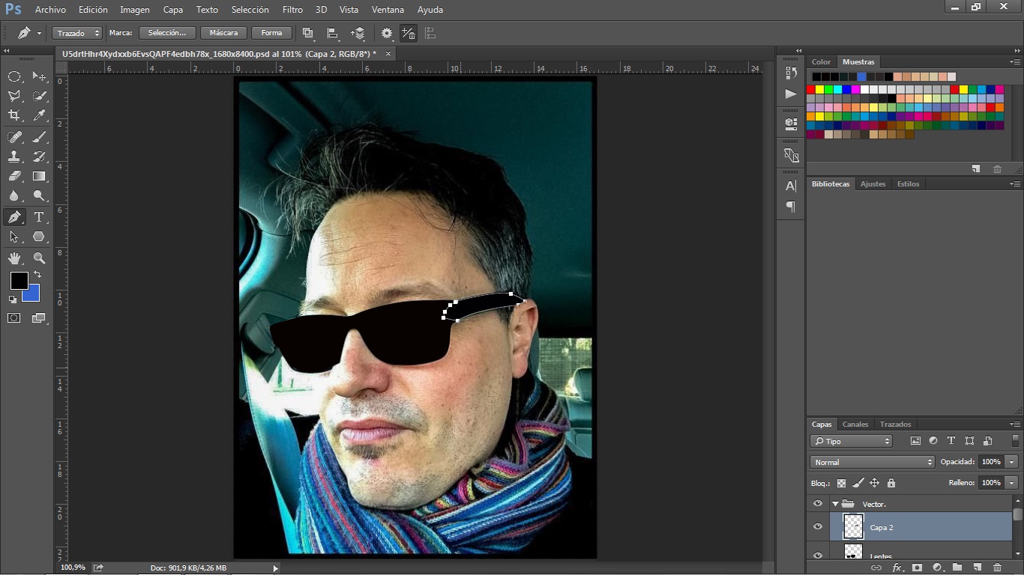Image resolution: width=1024 pixels, height=575 pixels.
Task: Open the screen mode icon in toolbox
Action: coord(39,318)
